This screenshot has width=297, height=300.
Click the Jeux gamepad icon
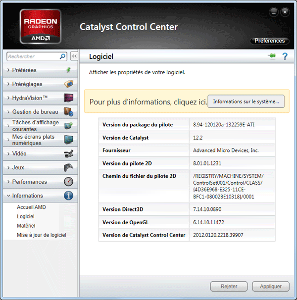coord(68,168)
